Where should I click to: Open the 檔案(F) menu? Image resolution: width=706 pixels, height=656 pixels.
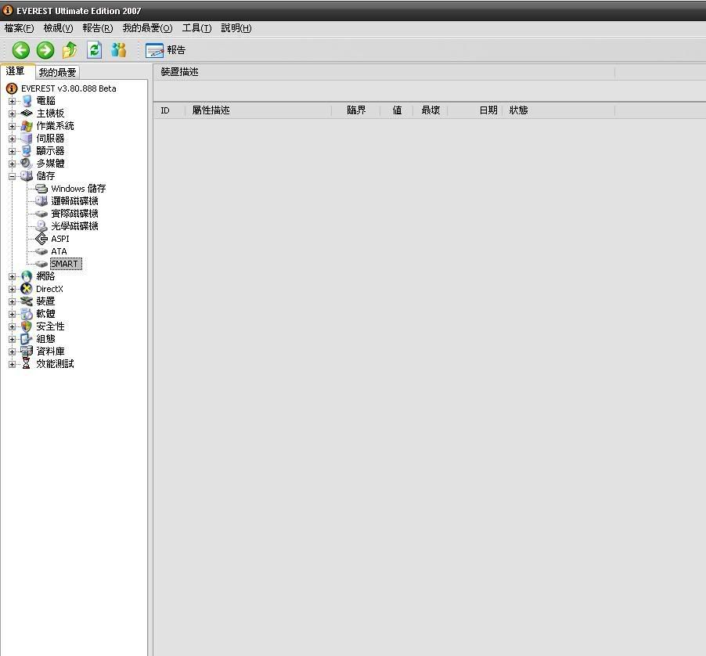pyautogui.click(x=20, y=28)
